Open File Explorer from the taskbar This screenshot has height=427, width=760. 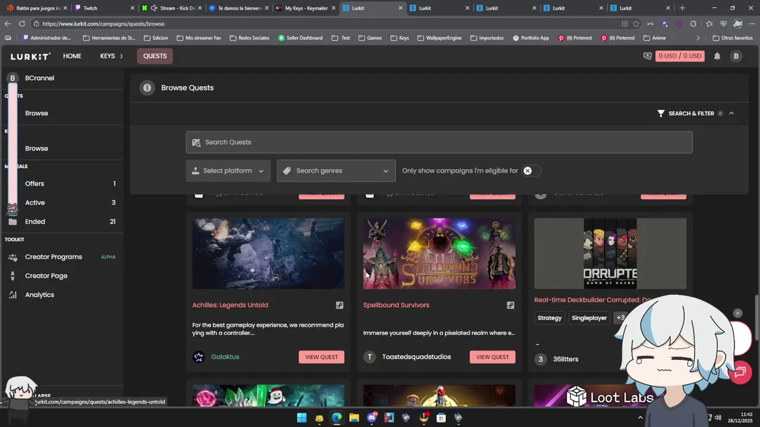(354, 418)
